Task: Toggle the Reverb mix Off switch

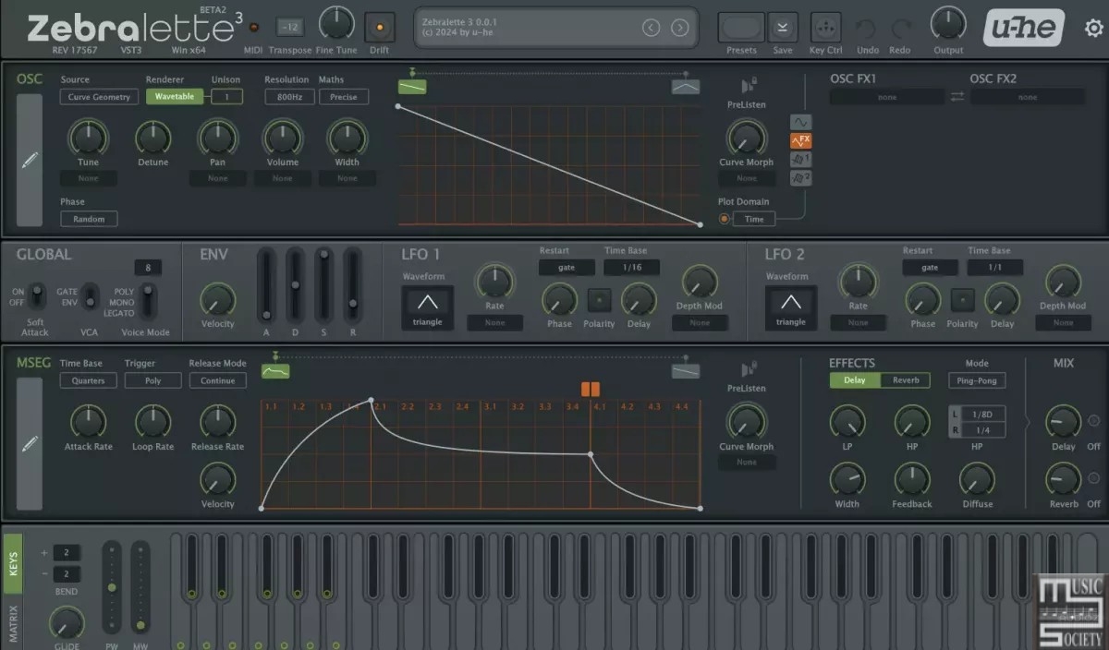Action: [1093, 478]
